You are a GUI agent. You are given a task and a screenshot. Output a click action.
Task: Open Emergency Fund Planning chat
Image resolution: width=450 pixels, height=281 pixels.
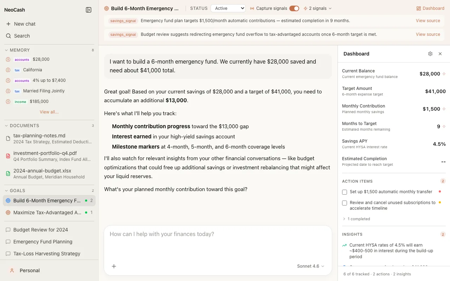(x=49, y=242)
